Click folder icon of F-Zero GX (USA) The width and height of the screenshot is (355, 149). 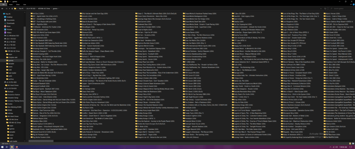coord(233,14)
